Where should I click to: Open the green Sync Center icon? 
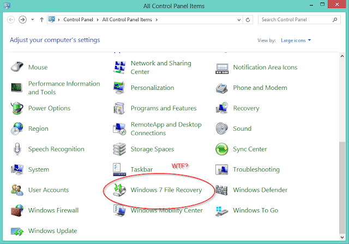(222, 149)
